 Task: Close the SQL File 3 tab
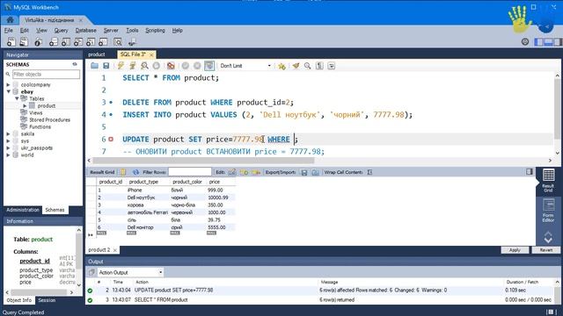(151, 54)
